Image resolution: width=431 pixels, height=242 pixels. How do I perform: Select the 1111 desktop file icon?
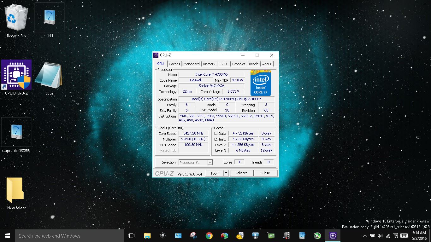coord(50,21)
